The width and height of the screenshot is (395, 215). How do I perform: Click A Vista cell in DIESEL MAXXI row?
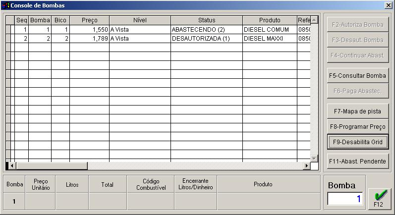pos(140,39)
